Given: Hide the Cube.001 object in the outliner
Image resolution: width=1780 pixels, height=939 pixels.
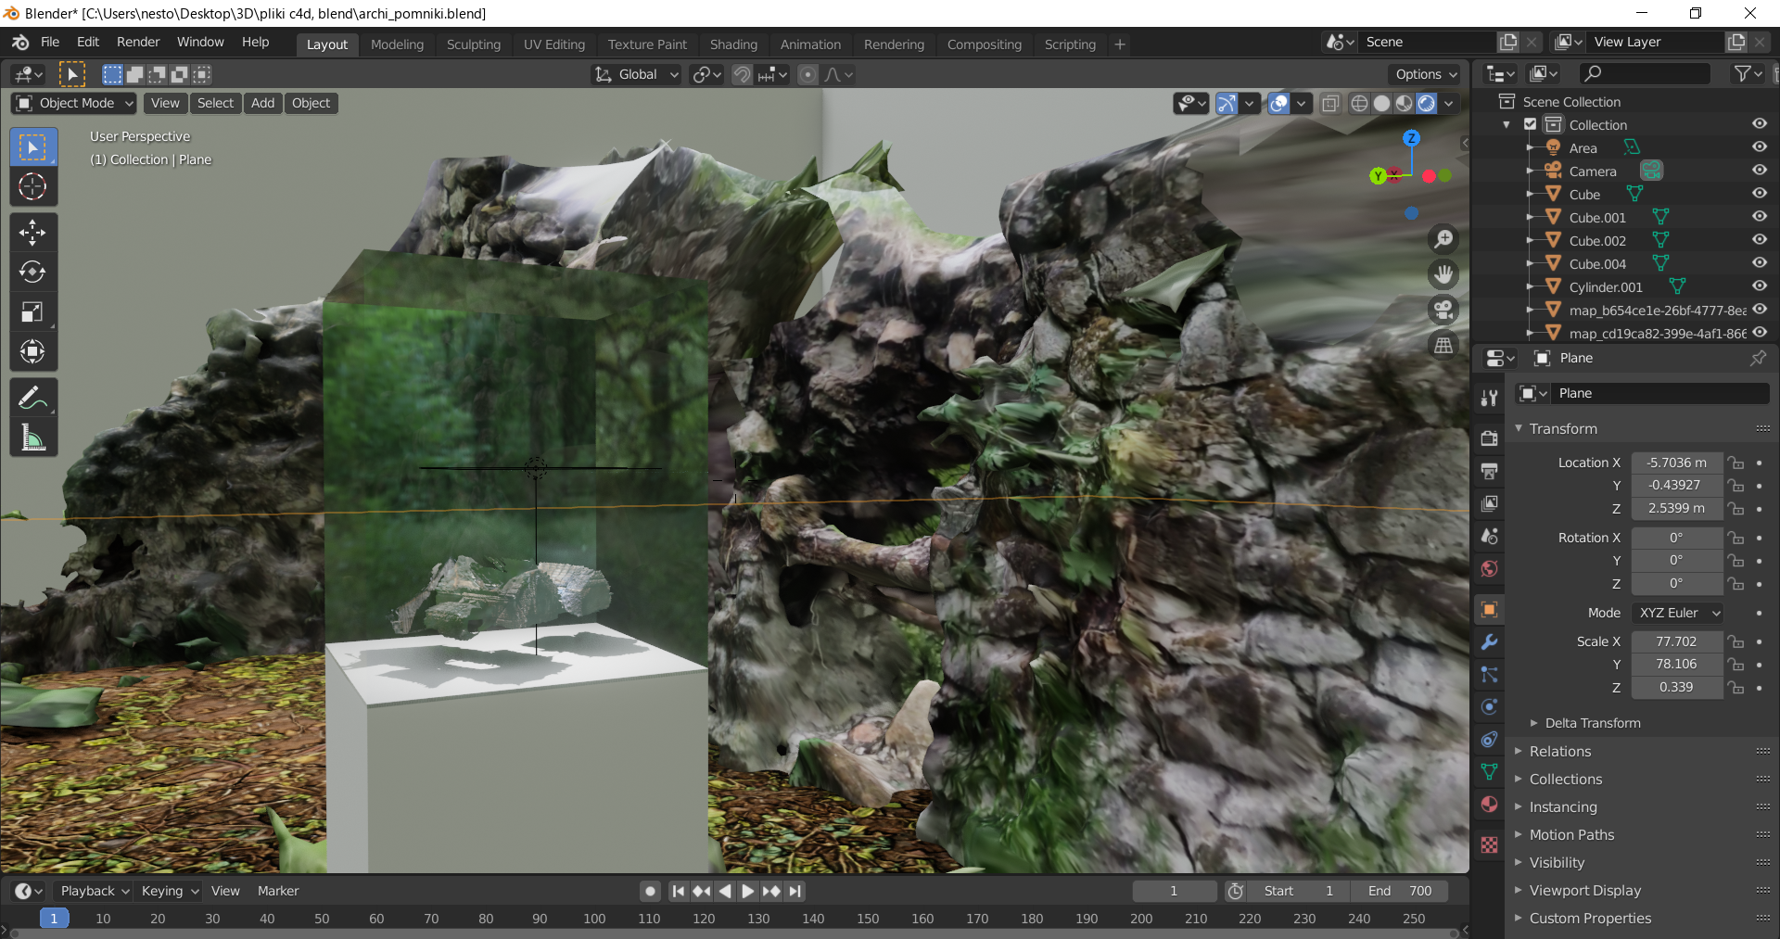Looking at the screenshot, I should click(1759, 217).
